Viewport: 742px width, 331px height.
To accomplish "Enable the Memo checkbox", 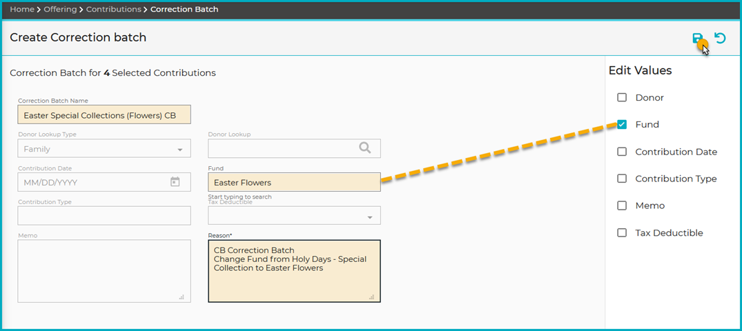I will click(622, 205).
